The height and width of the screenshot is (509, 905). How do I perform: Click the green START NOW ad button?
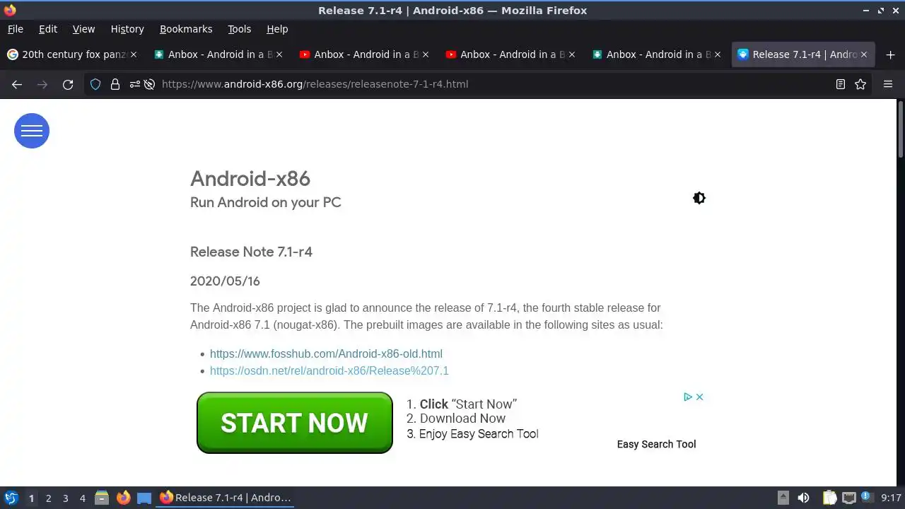(294, 423)
